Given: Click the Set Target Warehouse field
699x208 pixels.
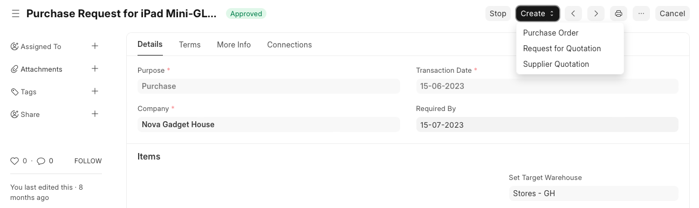Looking at the screenshot, I should tap(593, 193).
